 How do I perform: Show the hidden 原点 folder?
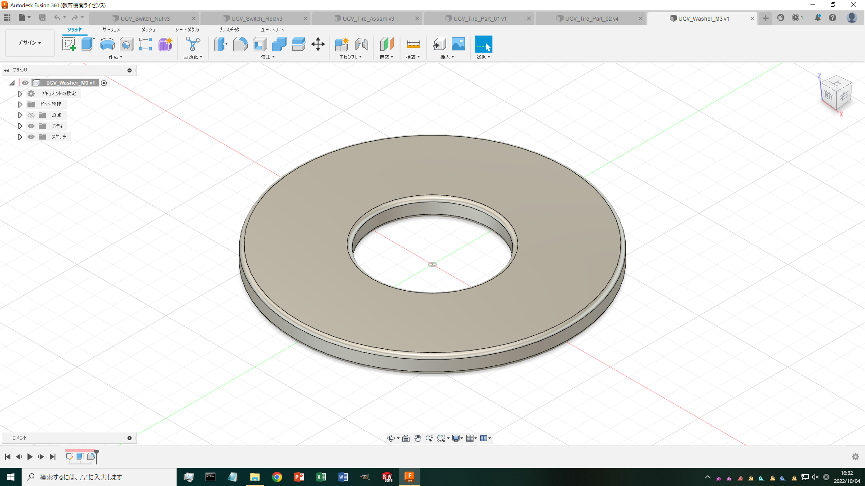[x=31, y=115]
